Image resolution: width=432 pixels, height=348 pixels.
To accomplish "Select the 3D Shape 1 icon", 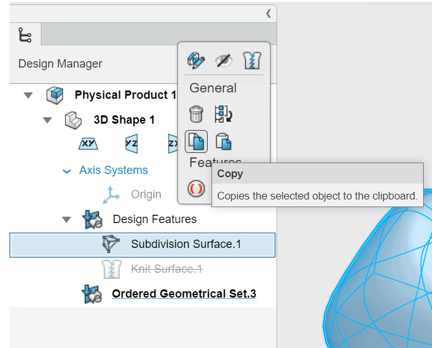I will coord(73,120).
